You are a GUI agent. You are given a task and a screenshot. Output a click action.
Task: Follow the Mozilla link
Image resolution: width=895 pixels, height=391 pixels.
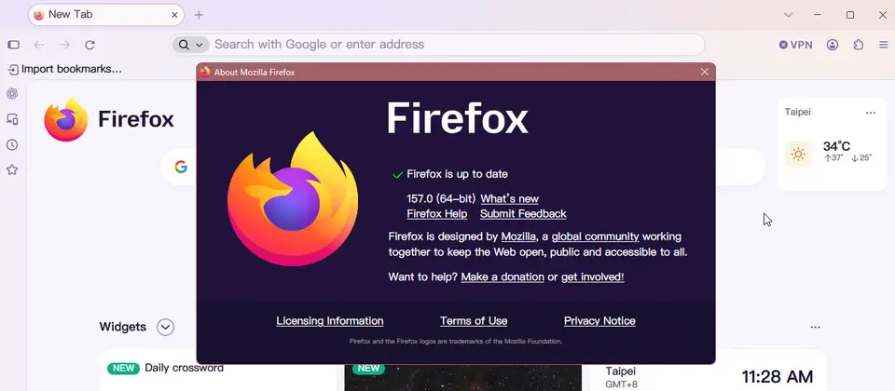point(518,236)
